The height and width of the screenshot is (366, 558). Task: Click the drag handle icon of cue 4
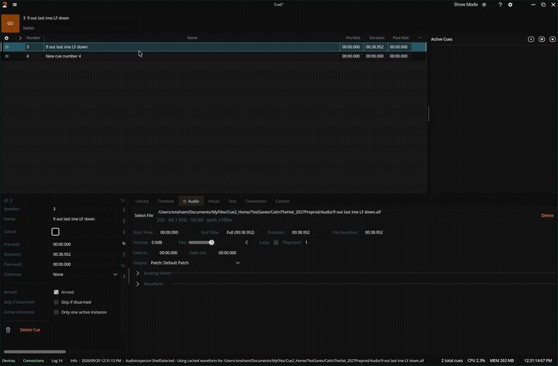7,57
